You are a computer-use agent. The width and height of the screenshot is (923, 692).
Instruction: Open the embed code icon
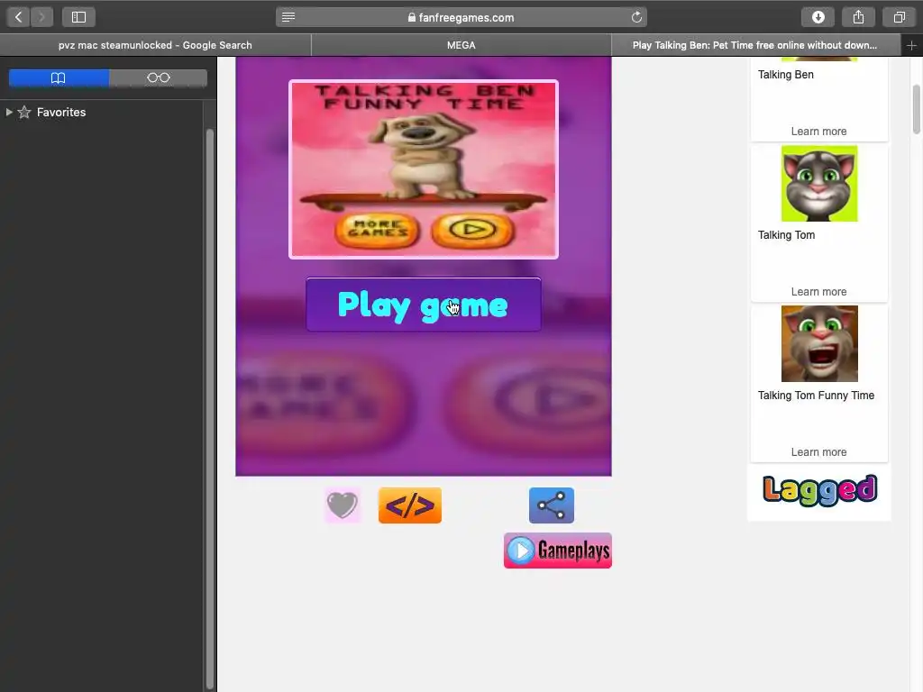[x=410, y=505]
